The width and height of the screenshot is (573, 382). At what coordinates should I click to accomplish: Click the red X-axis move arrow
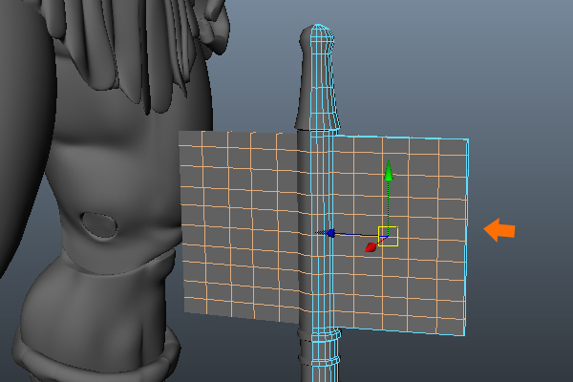(x=371, y=247)
